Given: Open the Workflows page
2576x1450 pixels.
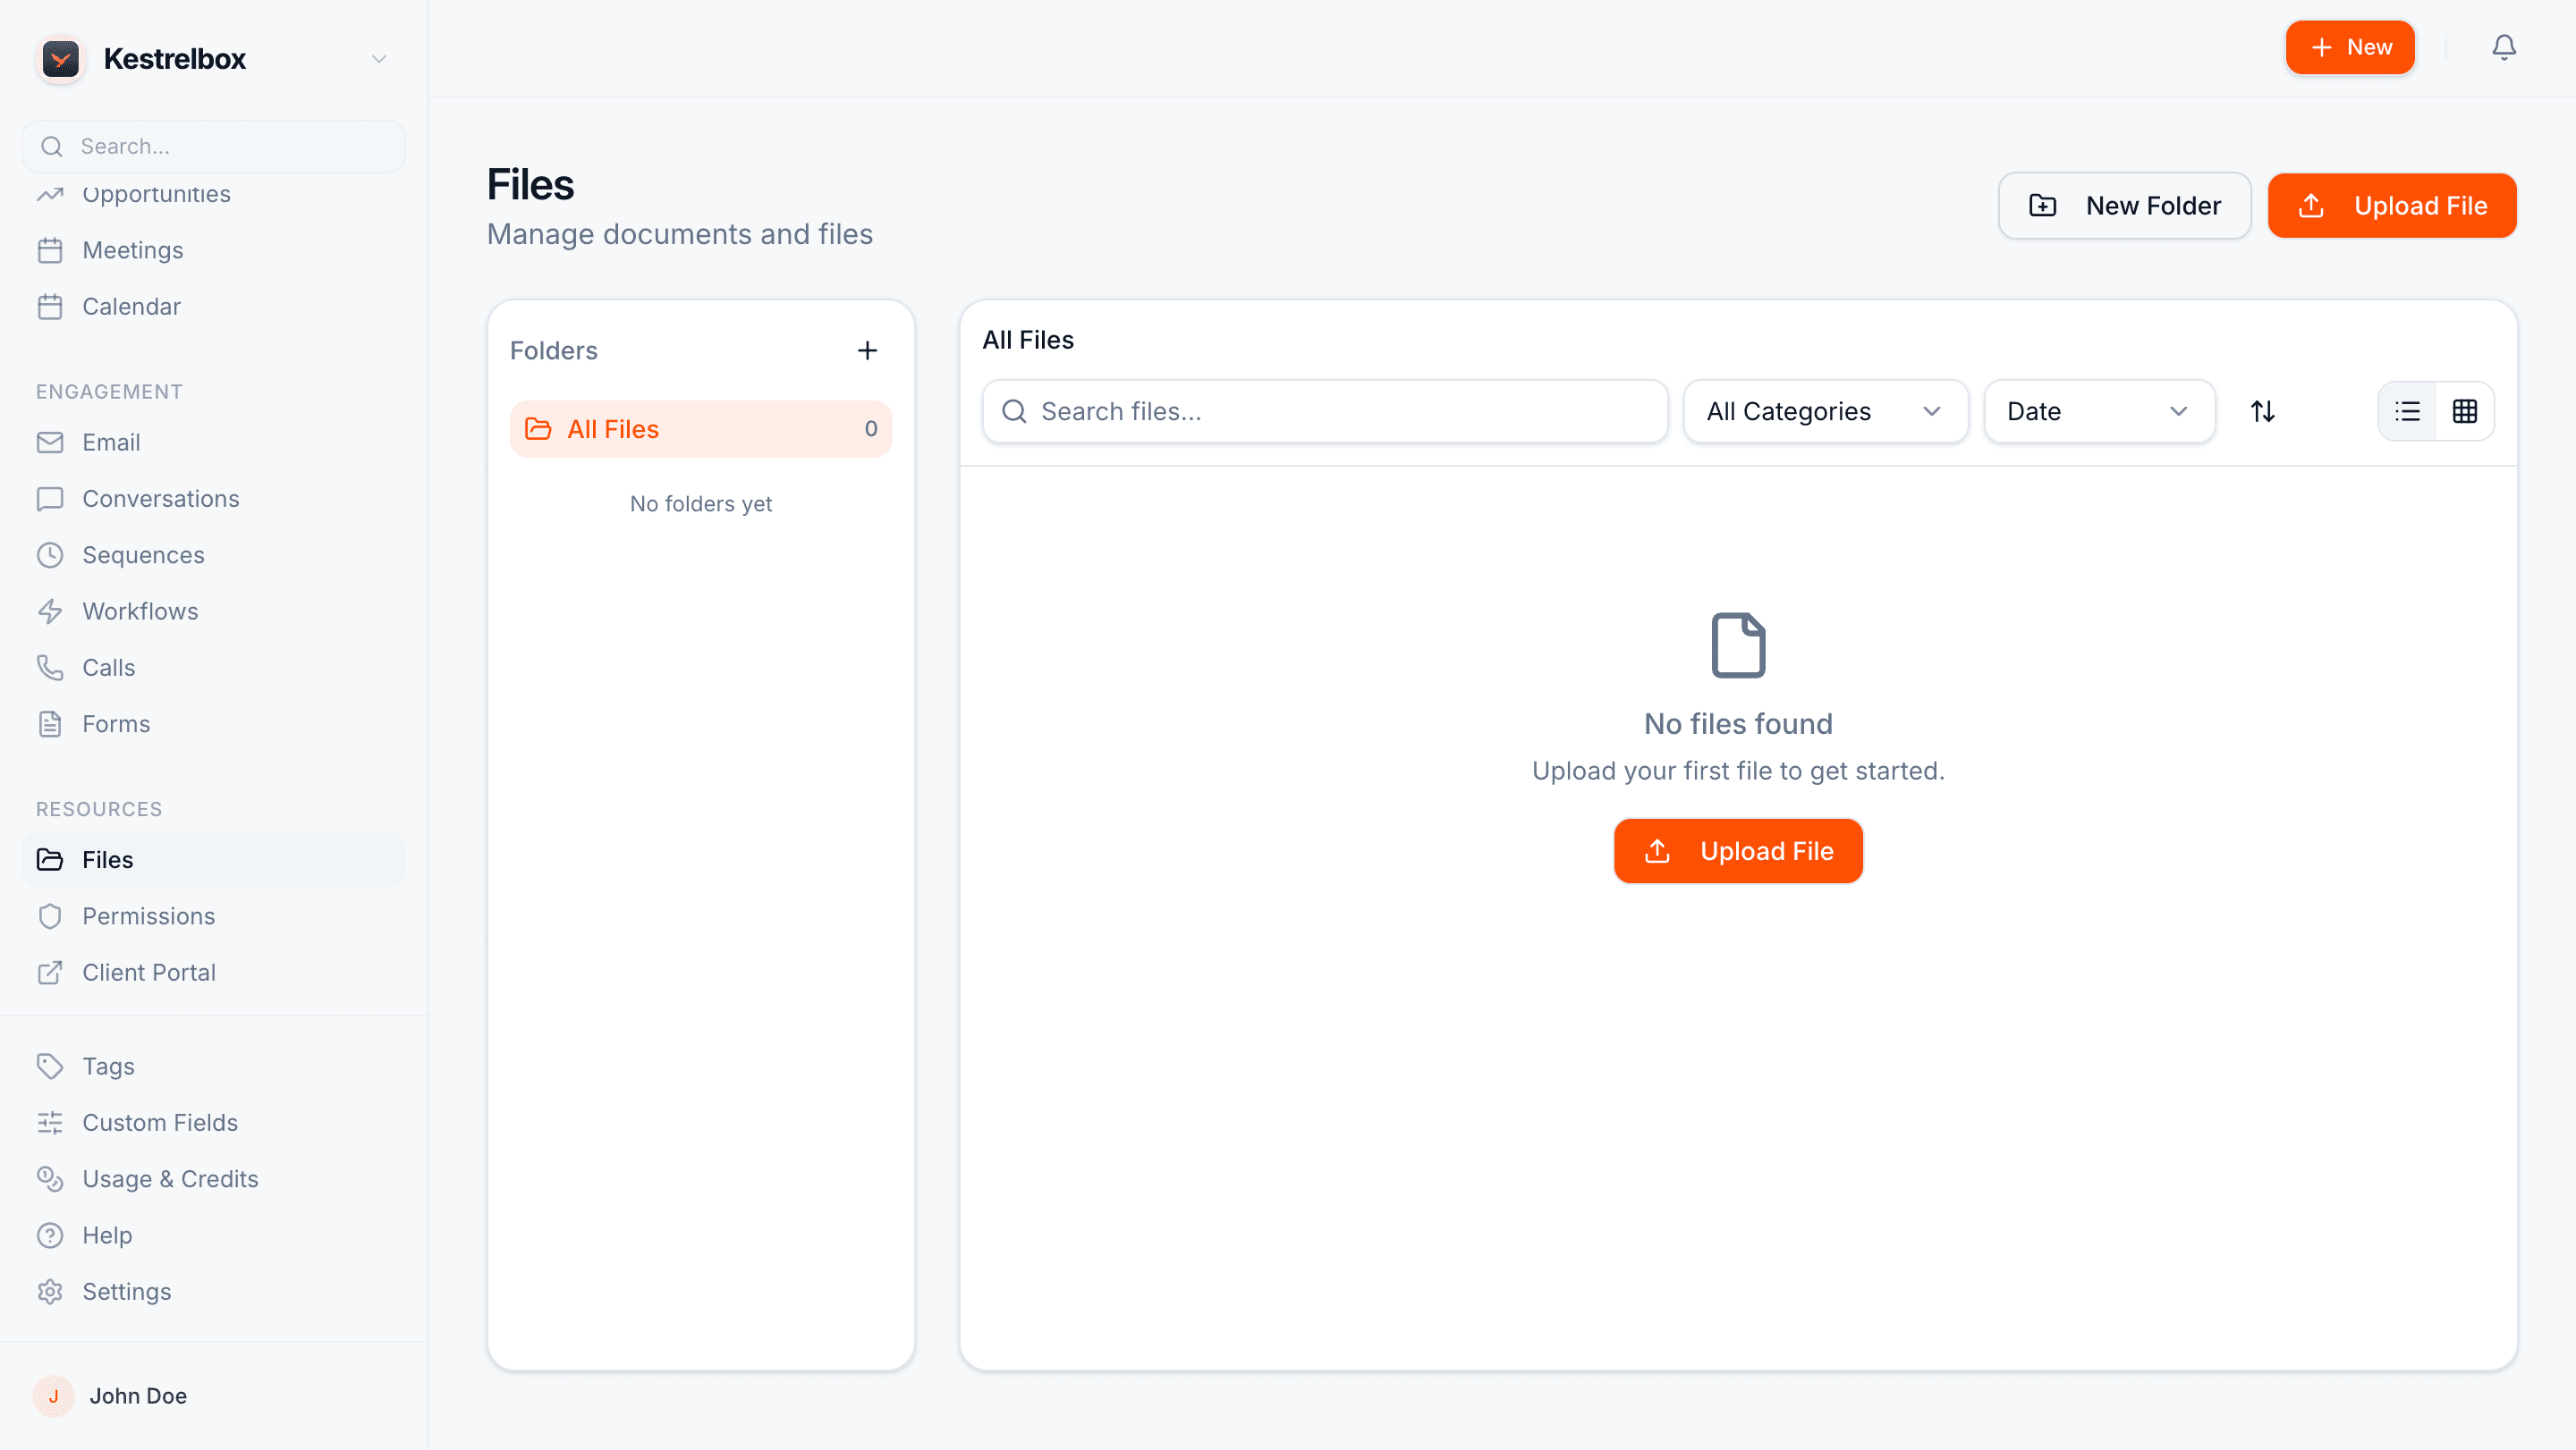Looking at the screenshot, I should click(x=139, y=611).
